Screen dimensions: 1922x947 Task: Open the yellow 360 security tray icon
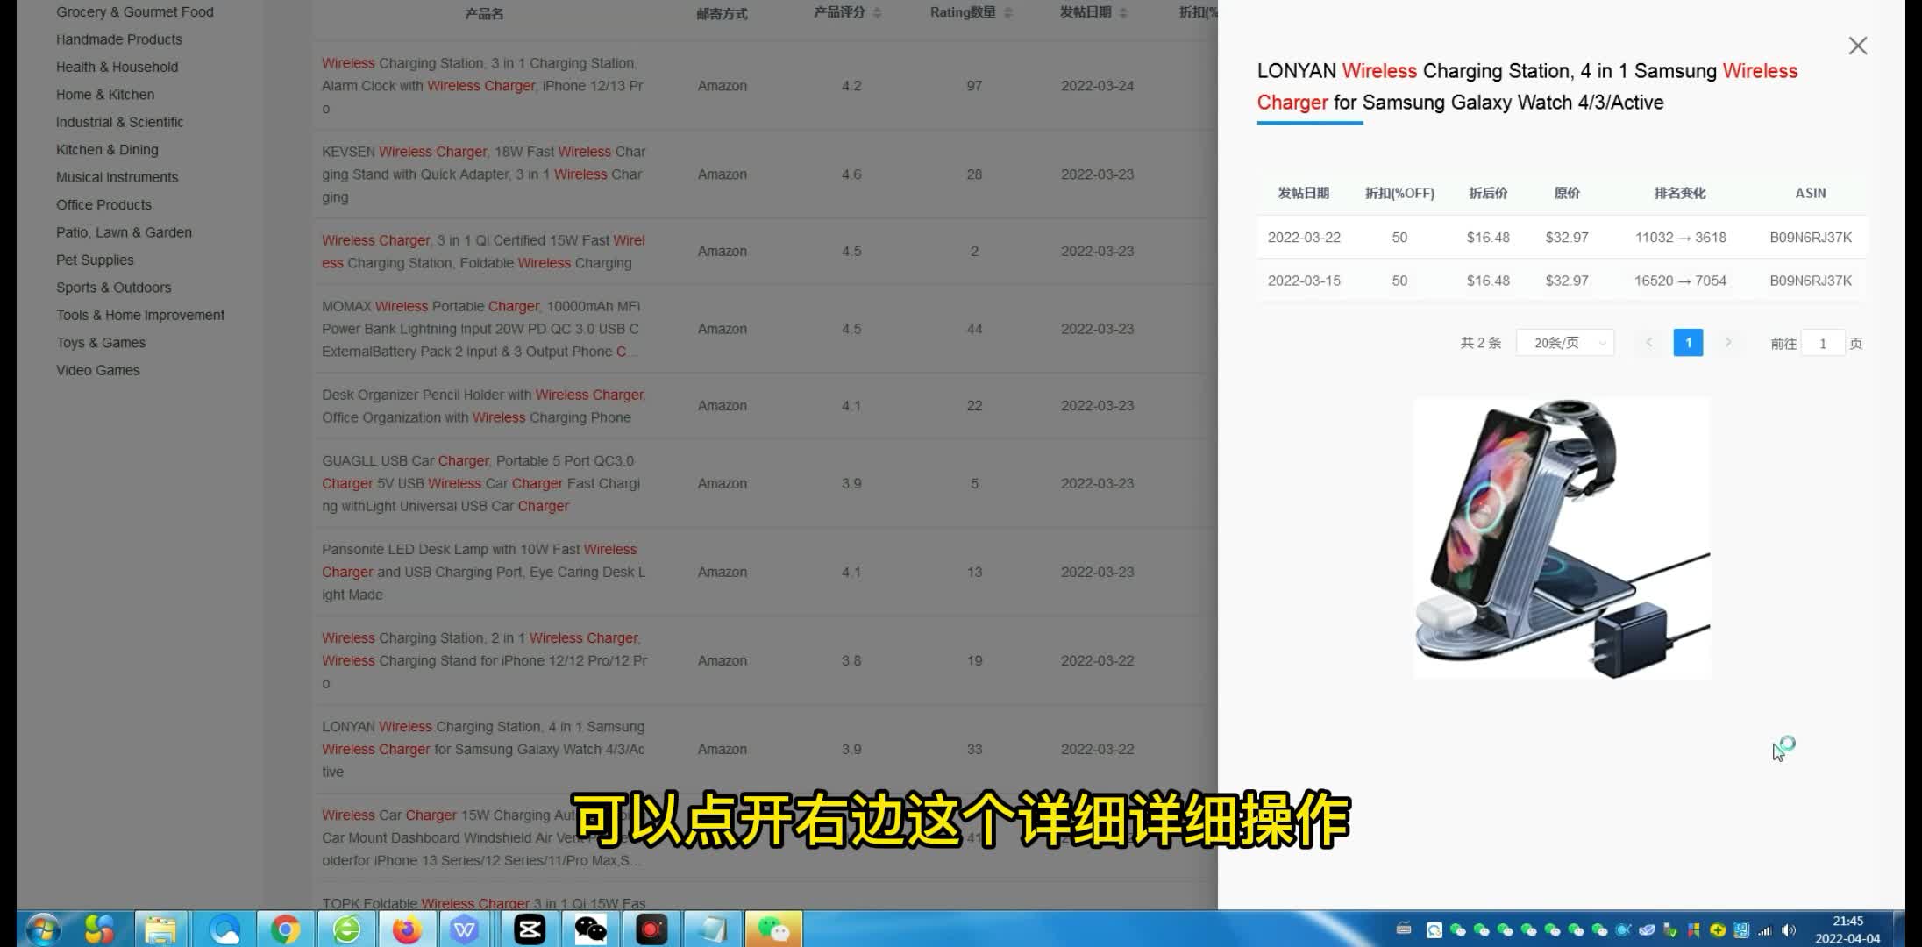(1717, 930)
